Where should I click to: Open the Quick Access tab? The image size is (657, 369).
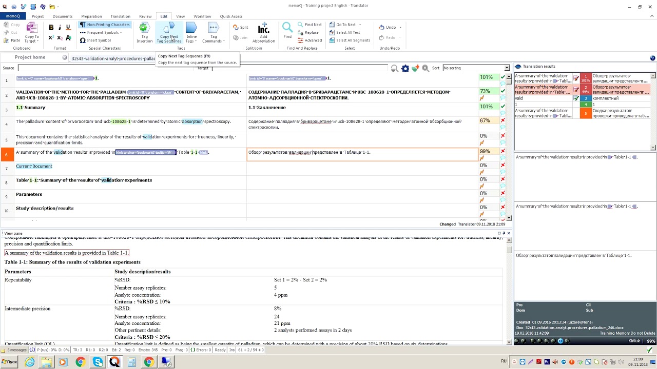point(231,16)
